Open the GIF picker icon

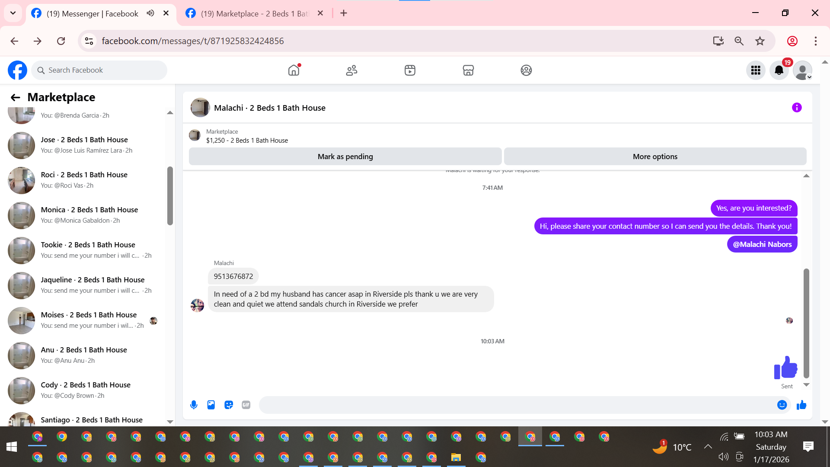(246, 405)
